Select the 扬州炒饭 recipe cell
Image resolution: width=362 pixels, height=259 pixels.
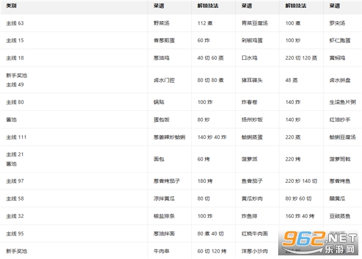click(251, 120)
